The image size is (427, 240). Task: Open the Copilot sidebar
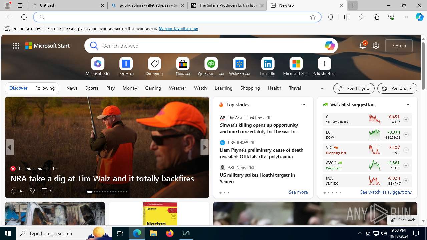pyautogui.click(x=419, y=17)
